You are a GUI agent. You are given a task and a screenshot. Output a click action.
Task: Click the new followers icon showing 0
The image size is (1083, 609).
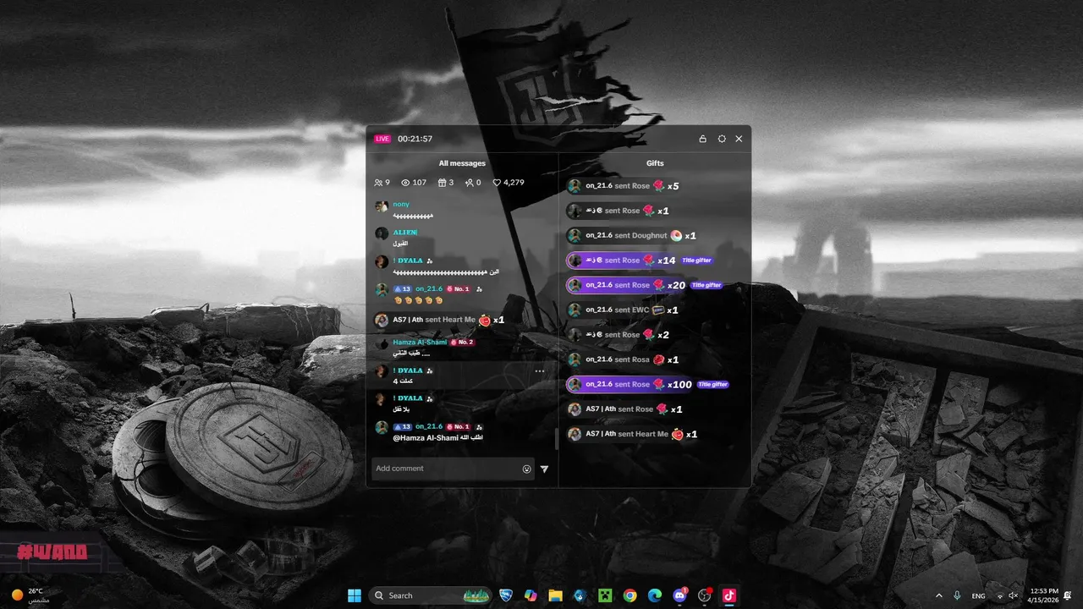(469, 183)
